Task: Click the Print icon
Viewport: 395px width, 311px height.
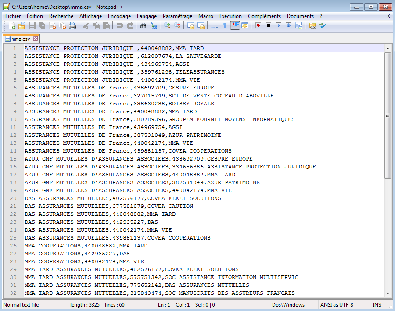Action: [x=72, y=26]
